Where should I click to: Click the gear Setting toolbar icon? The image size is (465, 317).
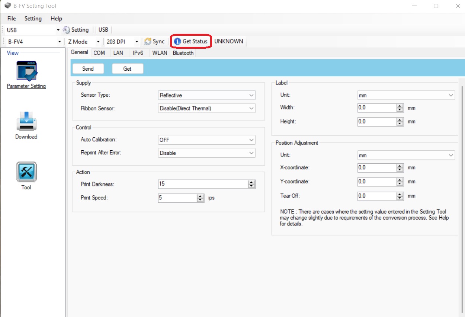(x=66, y=30)
